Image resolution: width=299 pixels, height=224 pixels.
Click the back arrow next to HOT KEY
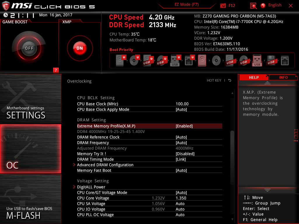click(x=230, y=80)
